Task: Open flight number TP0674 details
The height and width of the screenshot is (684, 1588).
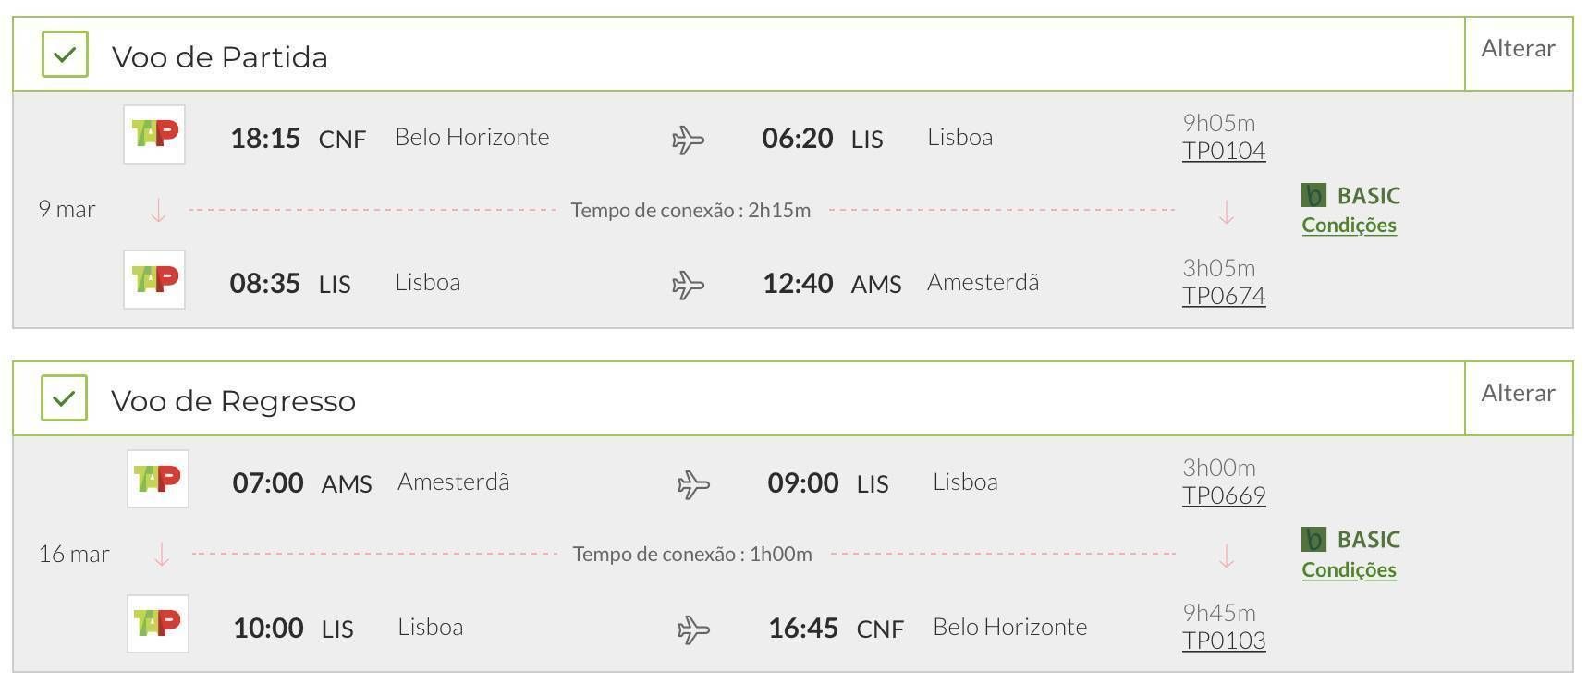Action: tap(1224, 296)
